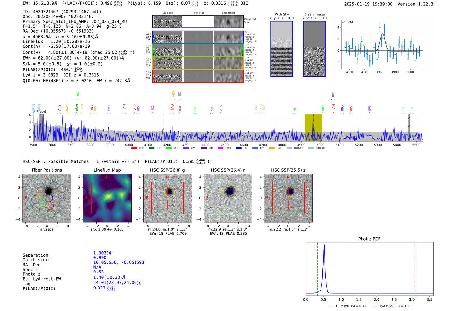Screen dimensions: 456x311
Task: Select the Fiber Positions panel image
Action: [47, 198]
